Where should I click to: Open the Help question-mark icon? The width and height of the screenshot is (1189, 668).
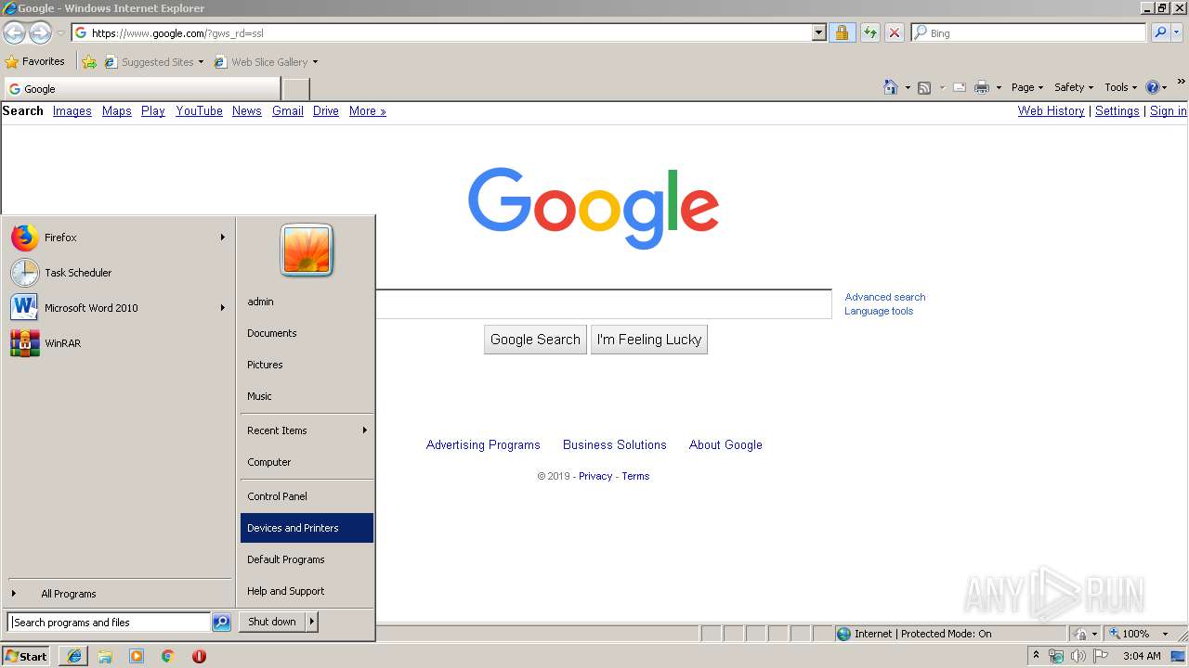point(1153,87)
